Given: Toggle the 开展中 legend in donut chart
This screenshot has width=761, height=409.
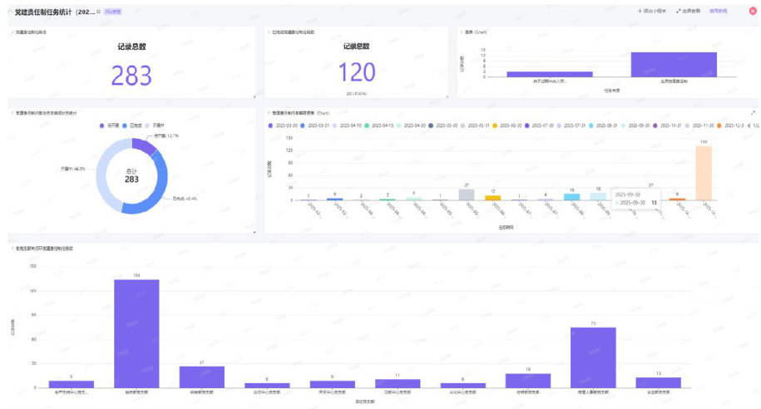Looking at the screenshot, I should [x=152, y=126].
